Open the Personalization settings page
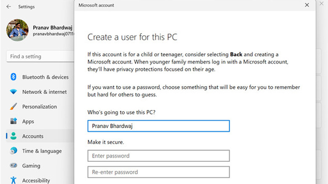The height and width of the screenshot is (184, 328). [x=39, y=107]
